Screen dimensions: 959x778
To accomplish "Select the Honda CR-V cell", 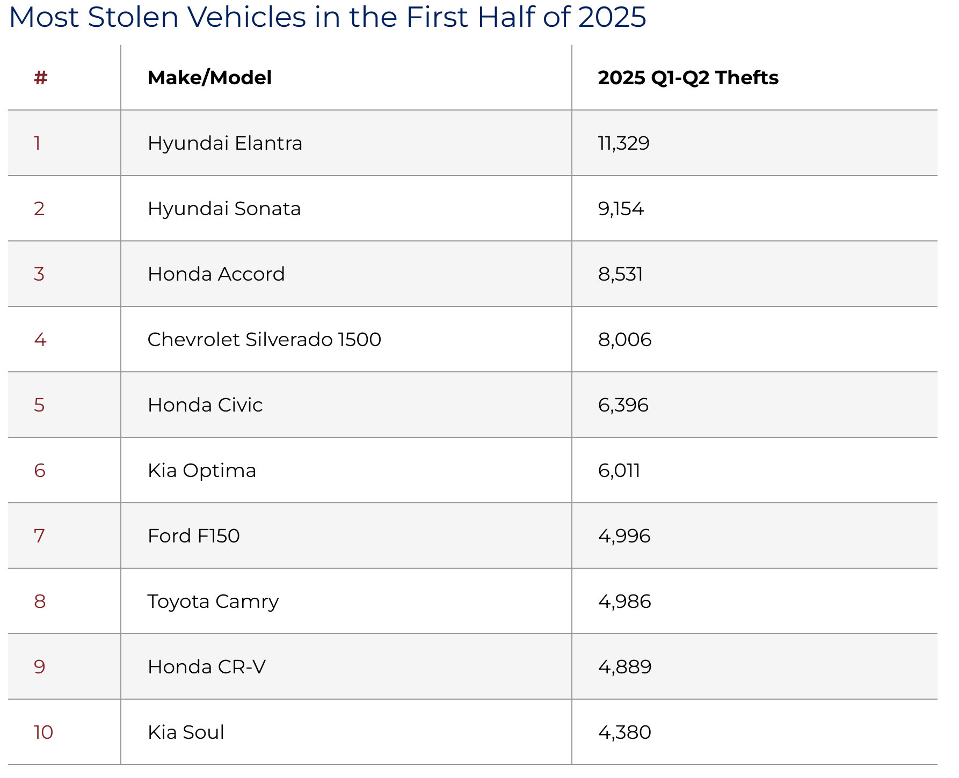I will click(x=207, y=667).
